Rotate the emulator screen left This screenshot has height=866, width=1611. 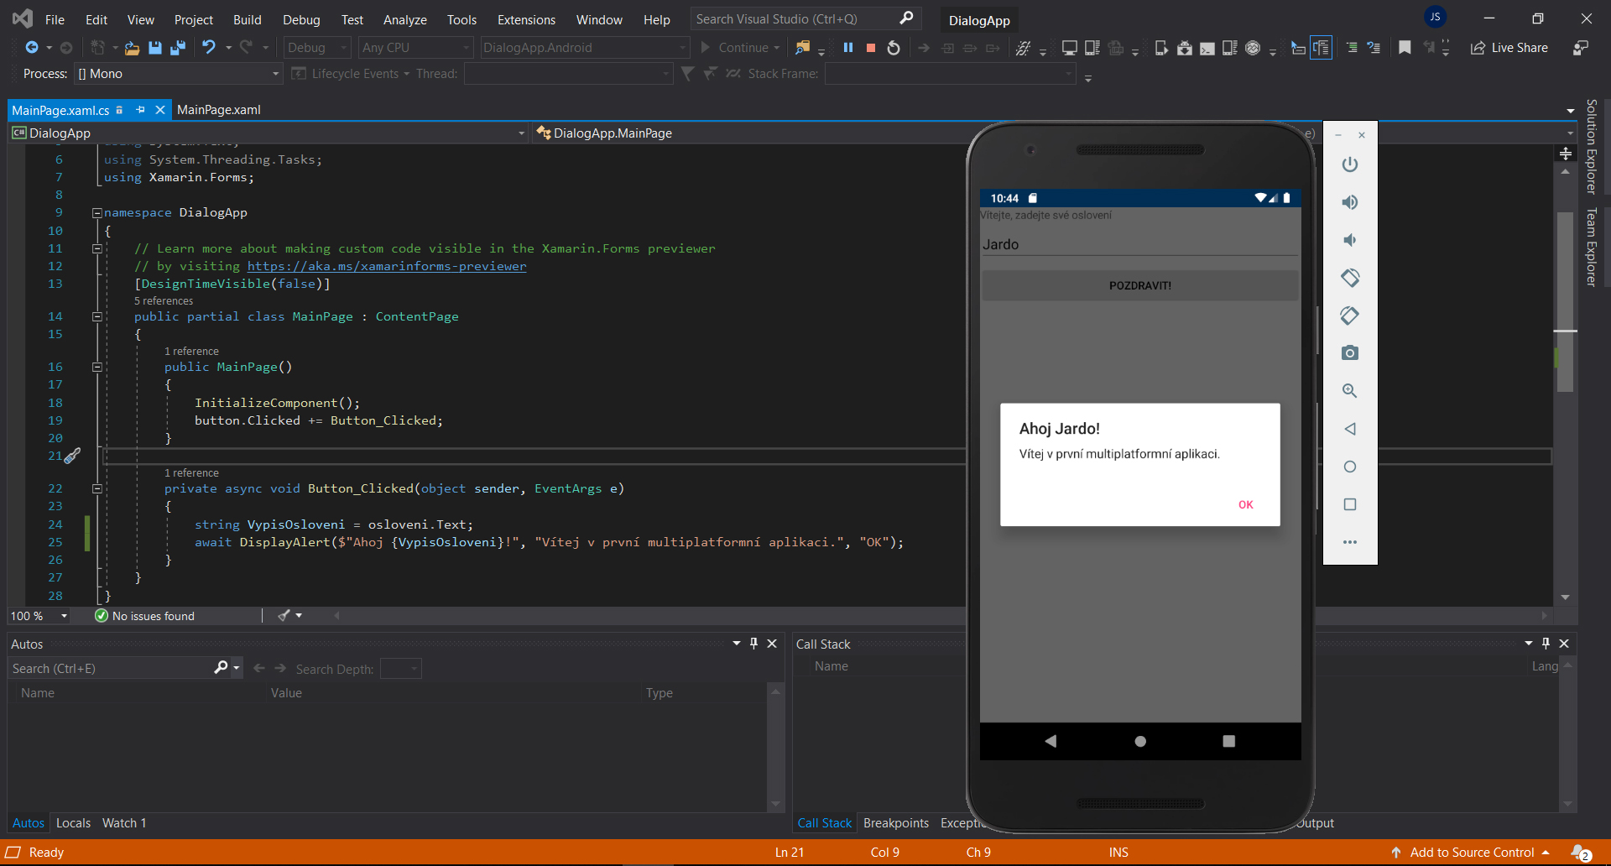pos(1350,277)
